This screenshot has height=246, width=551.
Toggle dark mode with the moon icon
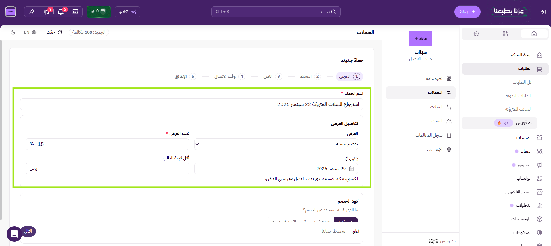(x=13, y=32)
